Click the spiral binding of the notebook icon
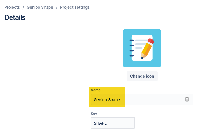 [132, 48]
